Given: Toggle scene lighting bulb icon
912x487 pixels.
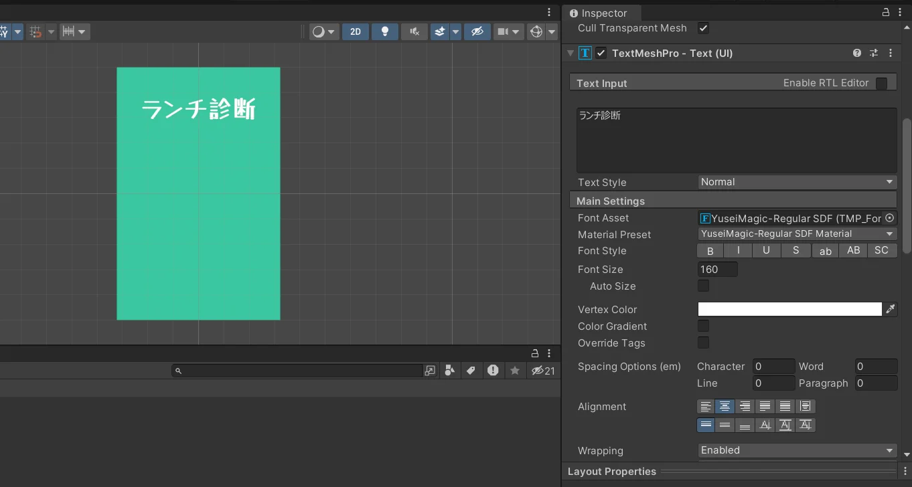Looking at the screenshot, I should [x=385, y=31].
